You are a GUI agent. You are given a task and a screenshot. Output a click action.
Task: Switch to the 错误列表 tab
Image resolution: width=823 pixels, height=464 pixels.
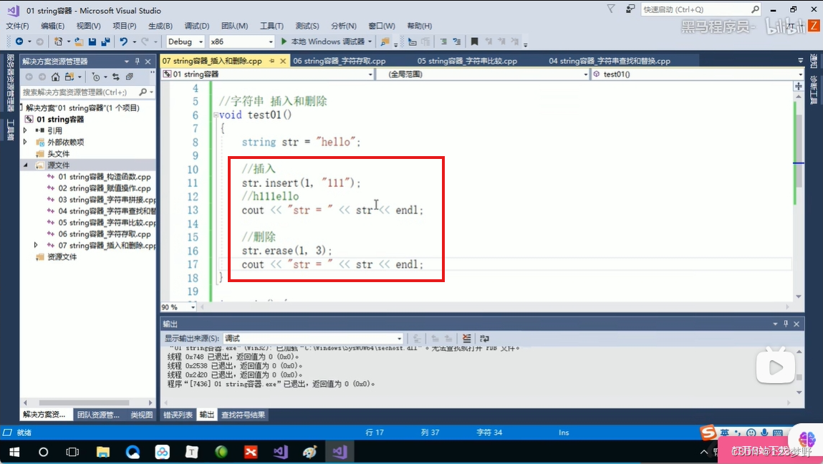[x=178, y=415]
